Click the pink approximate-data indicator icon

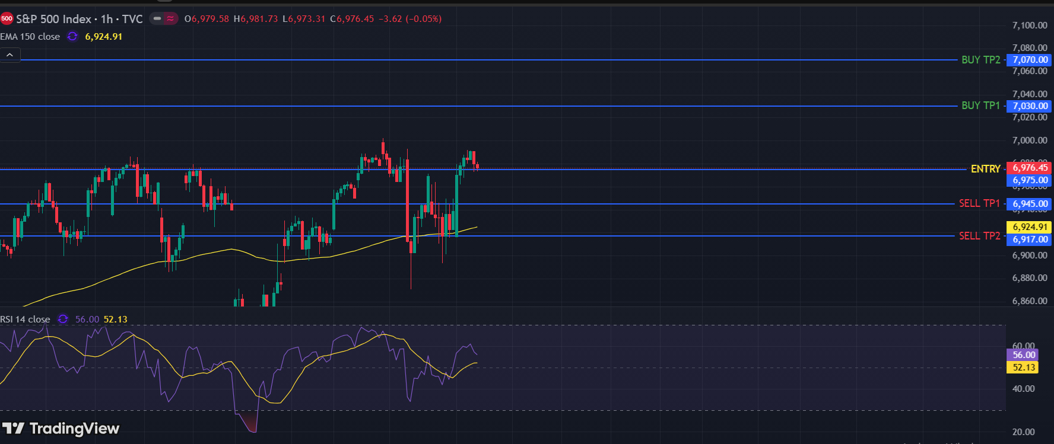click(170, 19)
